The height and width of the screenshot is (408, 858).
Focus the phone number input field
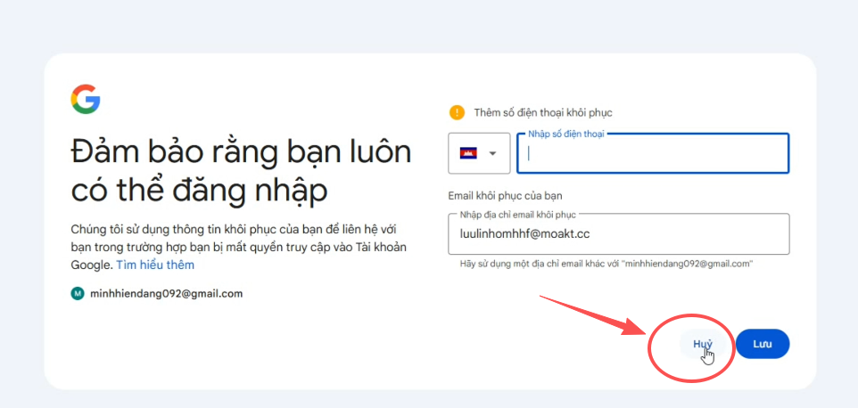pyautogui.click(x=656, y=153)
